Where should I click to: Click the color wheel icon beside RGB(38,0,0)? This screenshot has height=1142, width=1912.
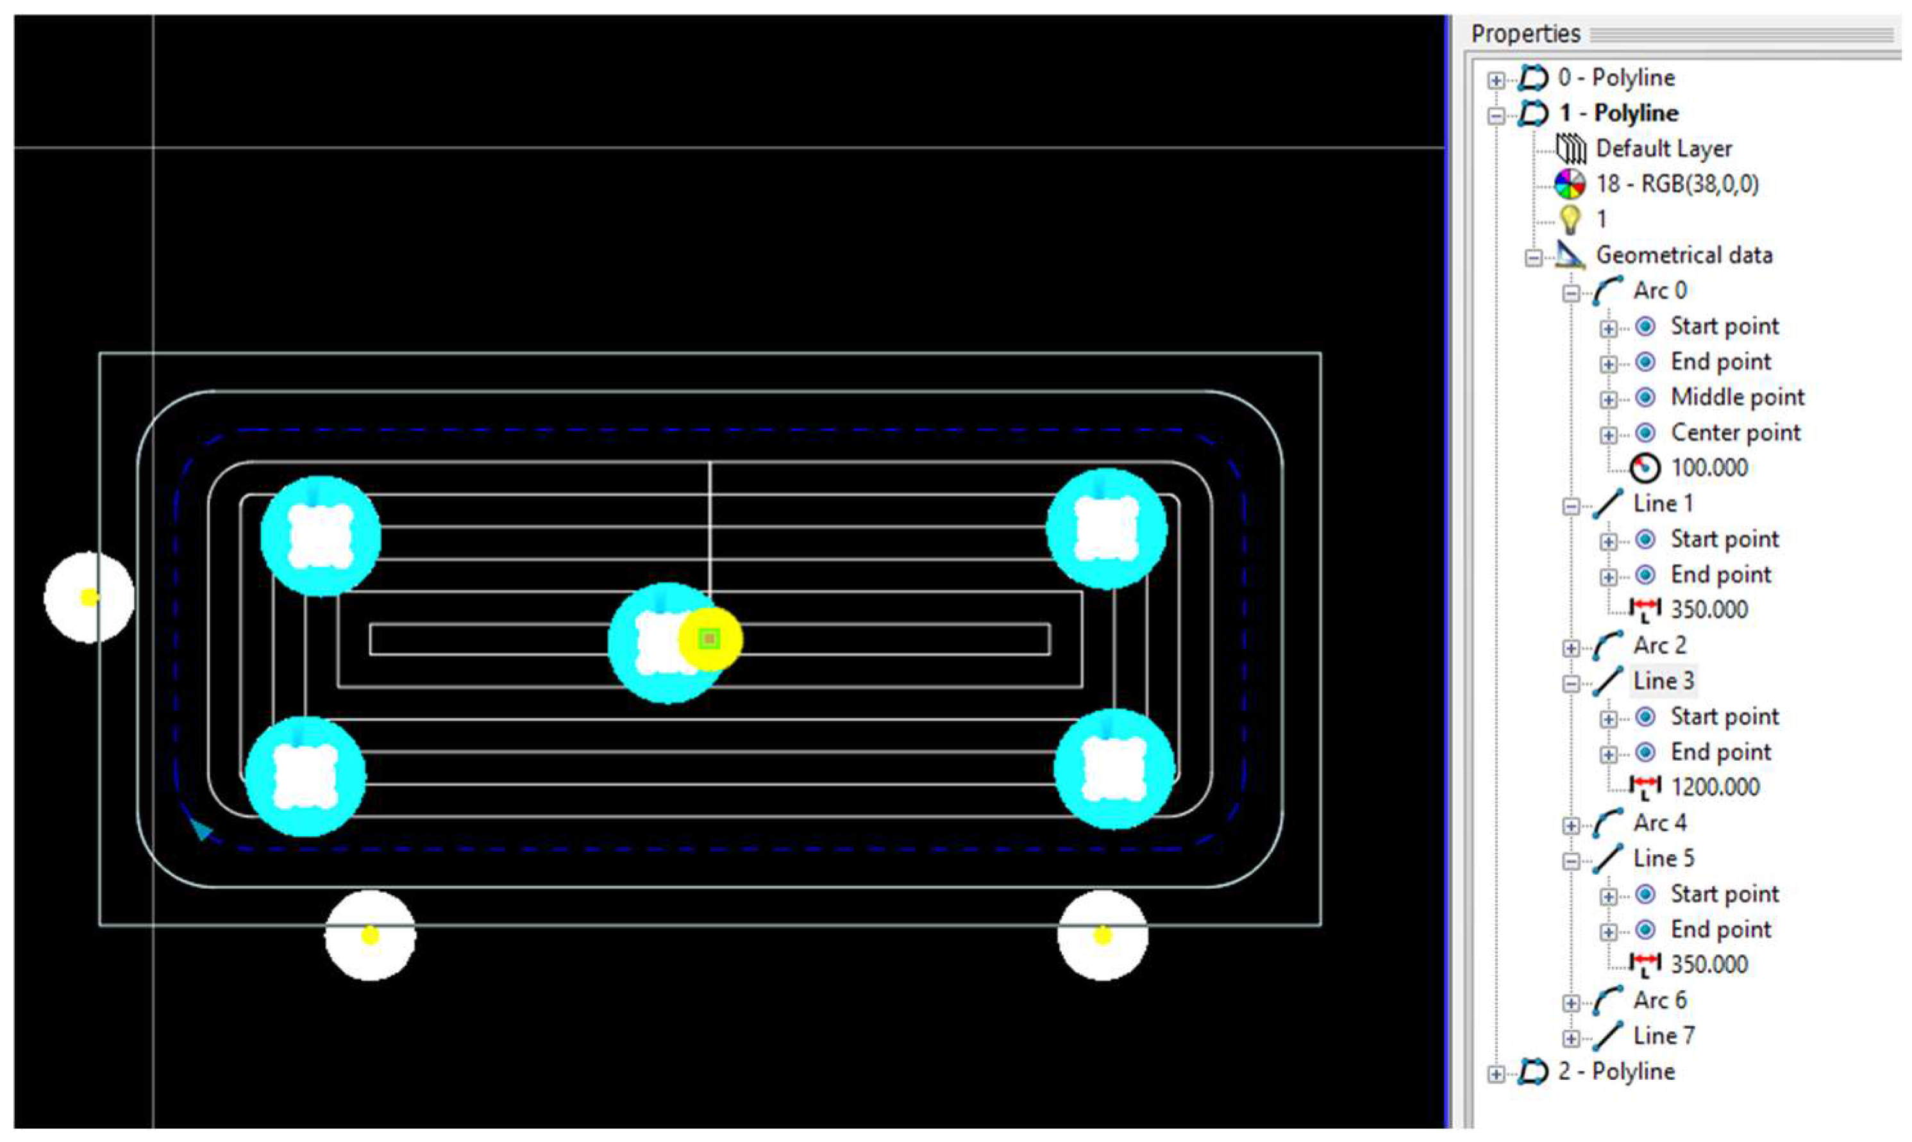tap(1570, 184)
